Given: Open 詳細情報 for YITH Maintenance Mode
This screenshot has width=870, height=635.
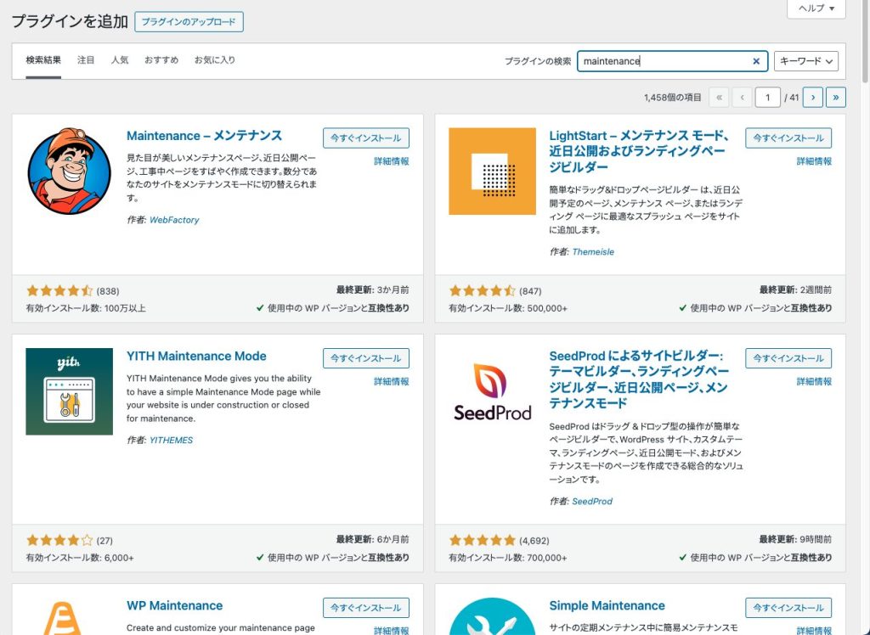Looking at the screenshot, I should (x=391, y=381).
